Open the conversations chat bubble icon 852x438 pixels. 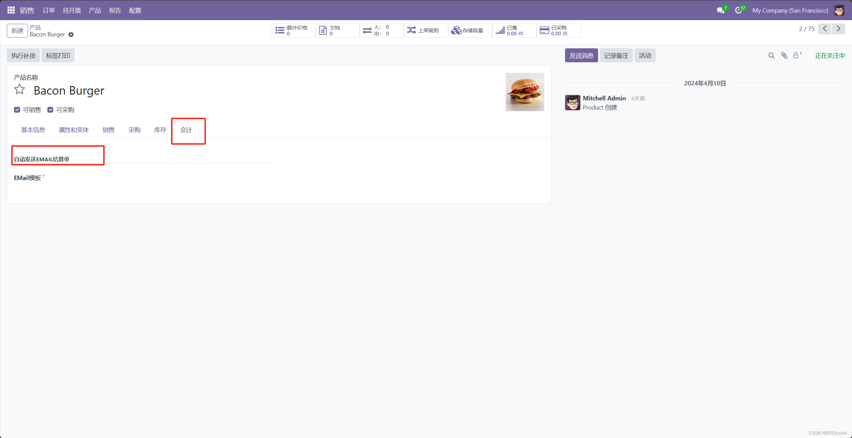(720, 11)
